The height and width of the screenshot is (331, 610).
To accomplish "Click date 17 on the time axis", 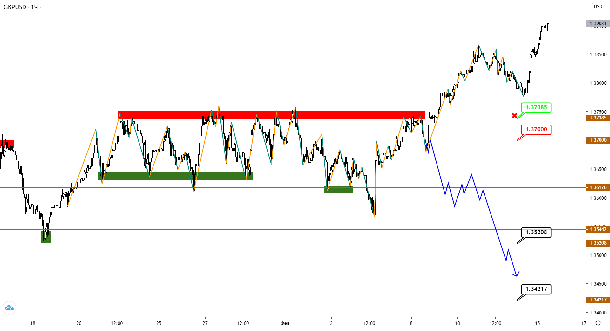I will pyautogui.click(x=584, y=323).
